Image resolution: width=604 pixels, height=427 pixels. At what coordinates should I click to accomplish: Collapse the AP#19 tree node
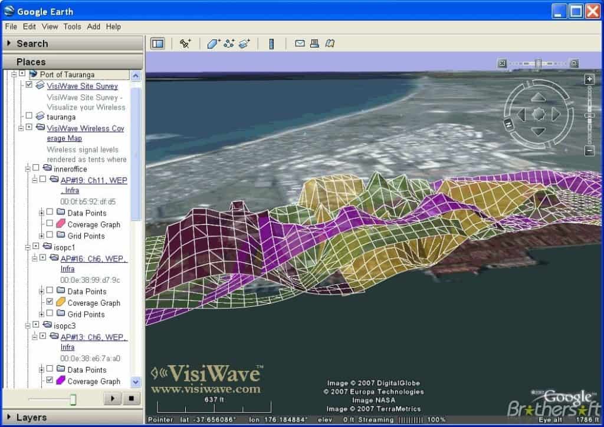pyautogui.click(x=35, y=180)
